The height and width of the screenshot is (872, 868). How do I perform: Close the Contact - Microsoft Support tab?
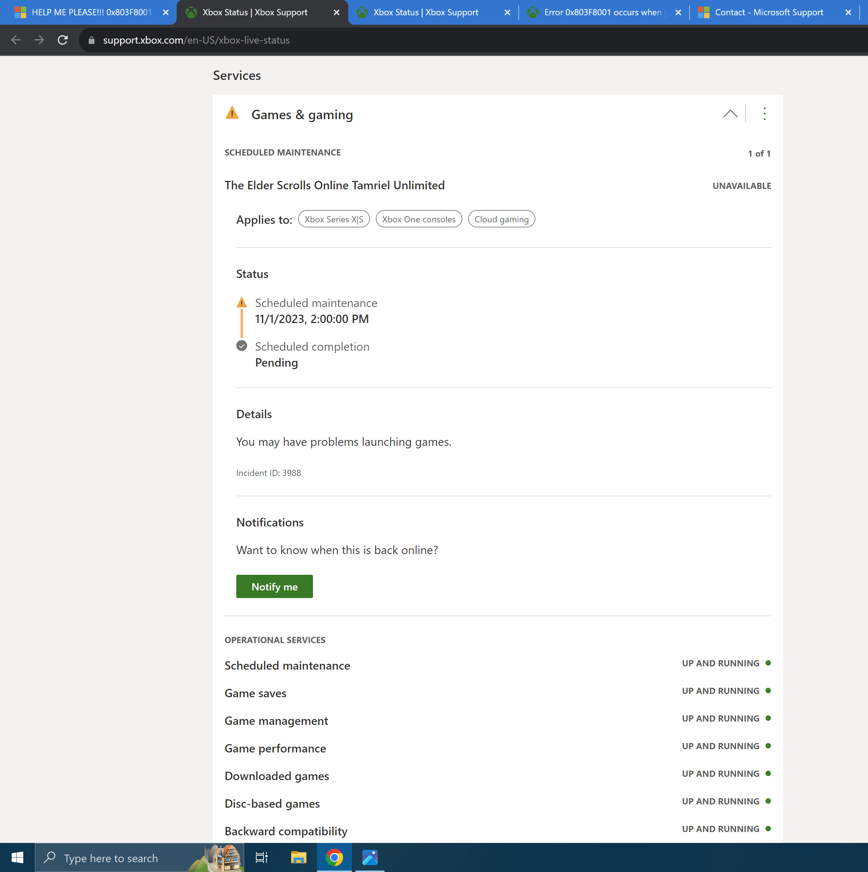[x=848, y=13]
